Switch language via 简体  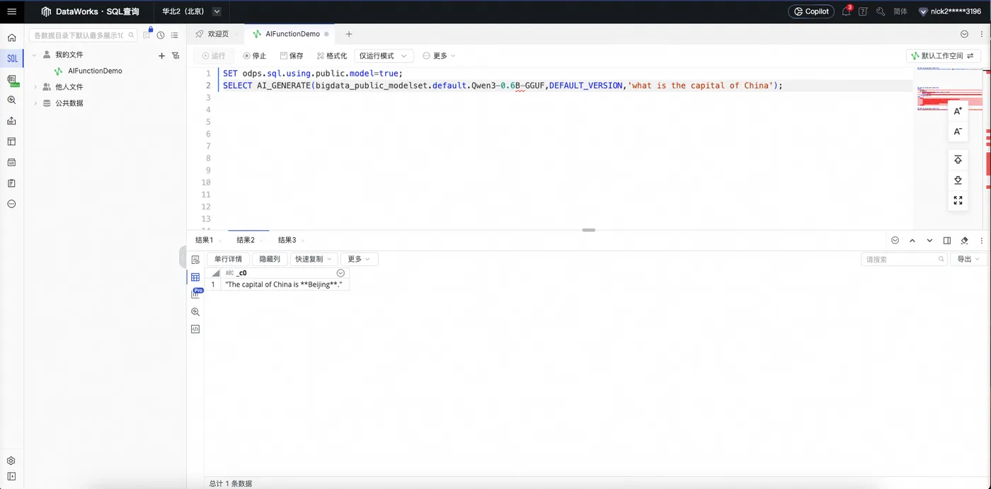click(x=901, y=11)
